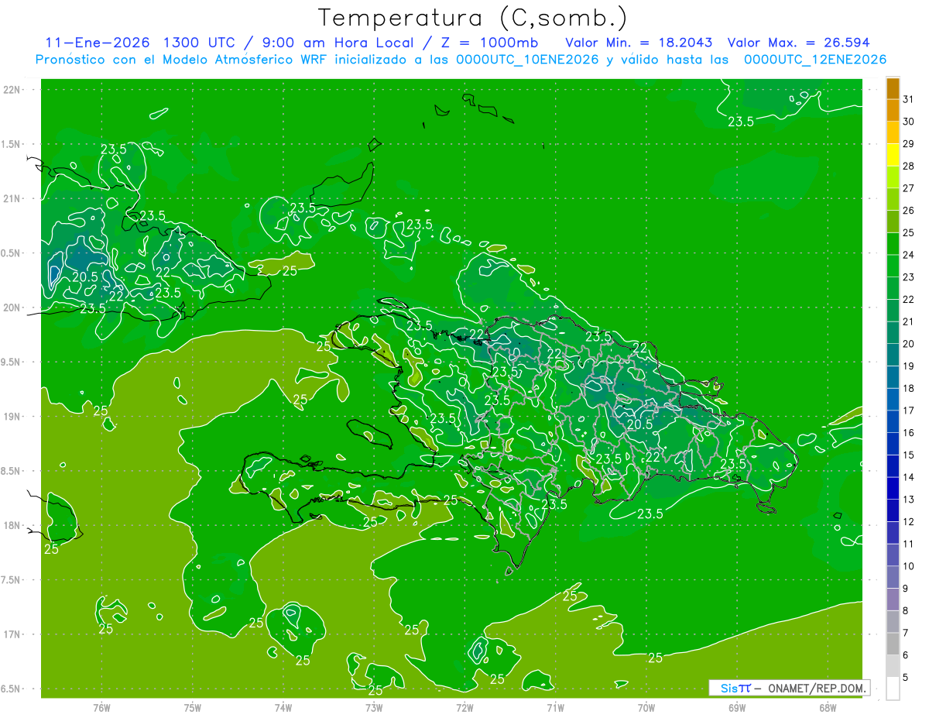Viewport: 929px width, 718px height.
Task: Click color scale value '29'
Action: point(909,144)
